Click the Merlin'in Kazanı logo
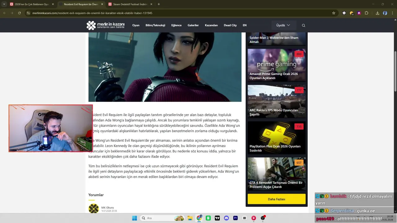The image size is (397, 223). tap(105, 25)
